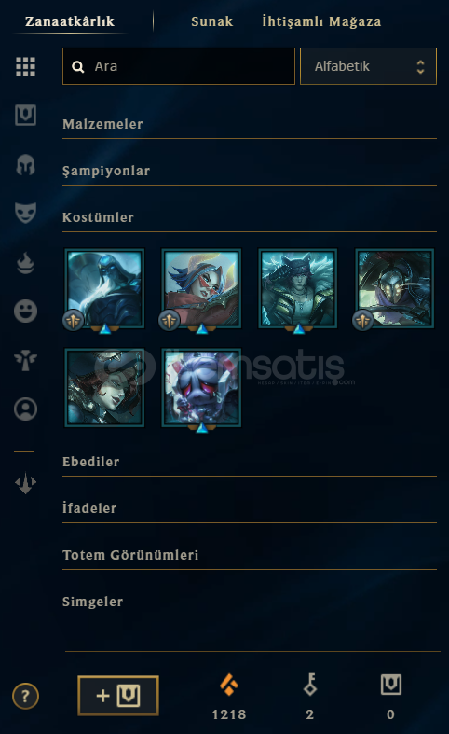This screenshot has height=734, width=449.
Task: Collapse the Kostümler section header
Action: click(x=250, y=217)
